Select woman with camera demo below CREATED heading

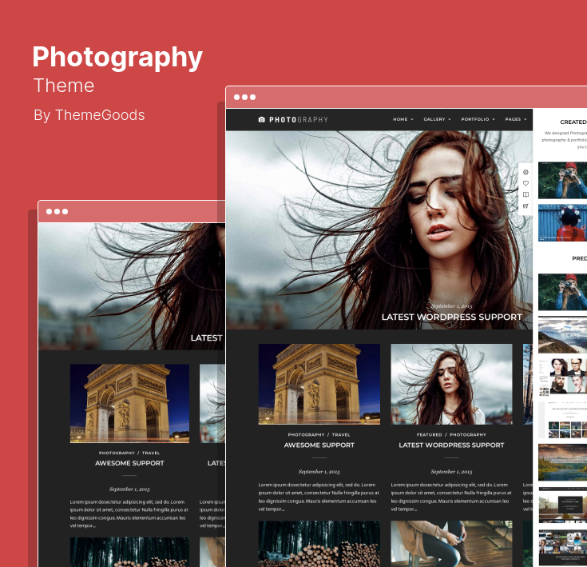pos(563,180)
